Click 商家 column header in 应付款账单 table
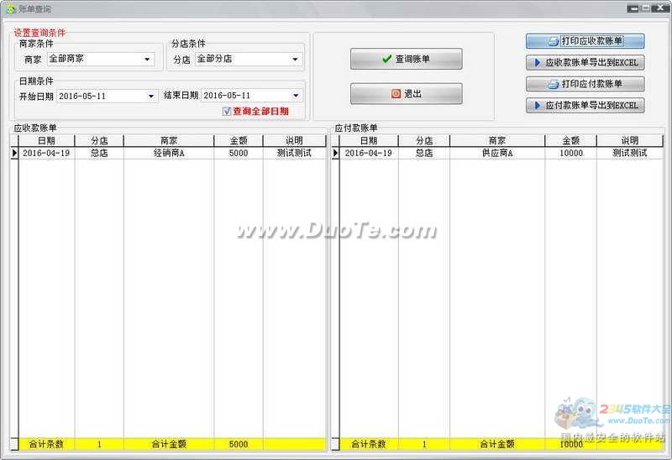The width and height of the screenshot is (672, 460). 497,141
